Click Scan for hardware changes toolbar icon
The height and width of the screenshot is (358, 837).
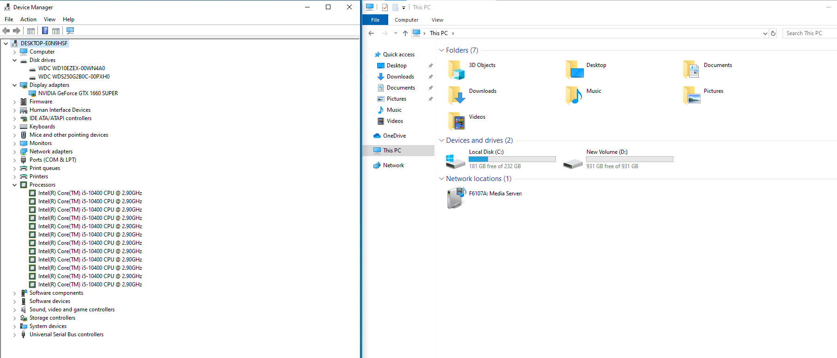click(70, 31)
